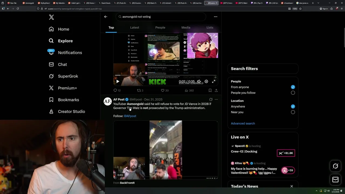345x194 pixels.
Task: Open Bookmarks in the sidebar
Action: pos(64,100)
